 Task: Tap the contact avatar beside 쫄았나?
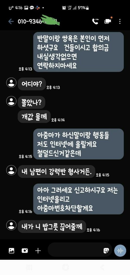[x=11, y=101]
